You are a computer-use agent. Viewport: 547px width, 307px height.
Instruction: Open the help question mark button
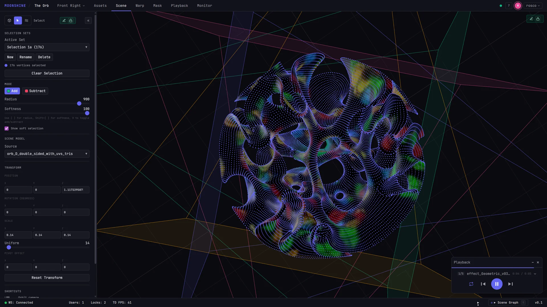click(x=509, y=6)
